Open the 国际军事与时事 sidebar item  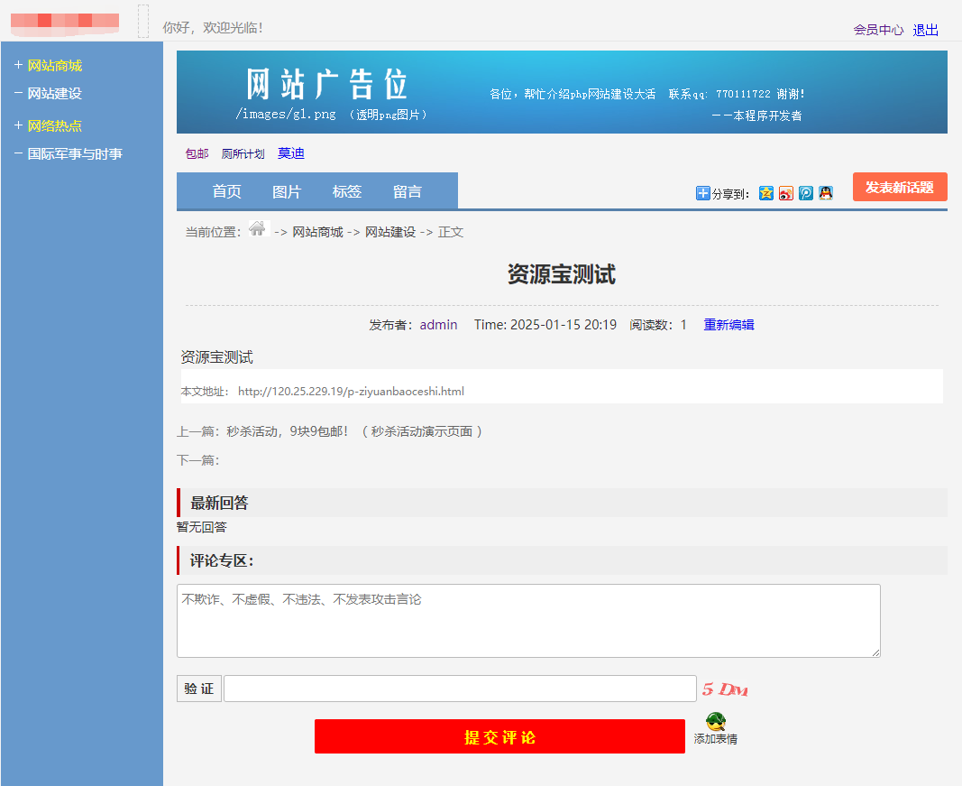click(74, 154)
